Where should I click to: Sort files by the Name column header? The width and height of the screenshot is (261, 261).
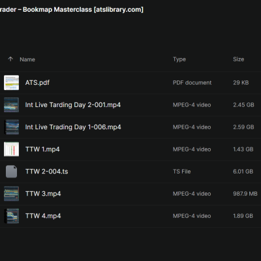point(27,59)
